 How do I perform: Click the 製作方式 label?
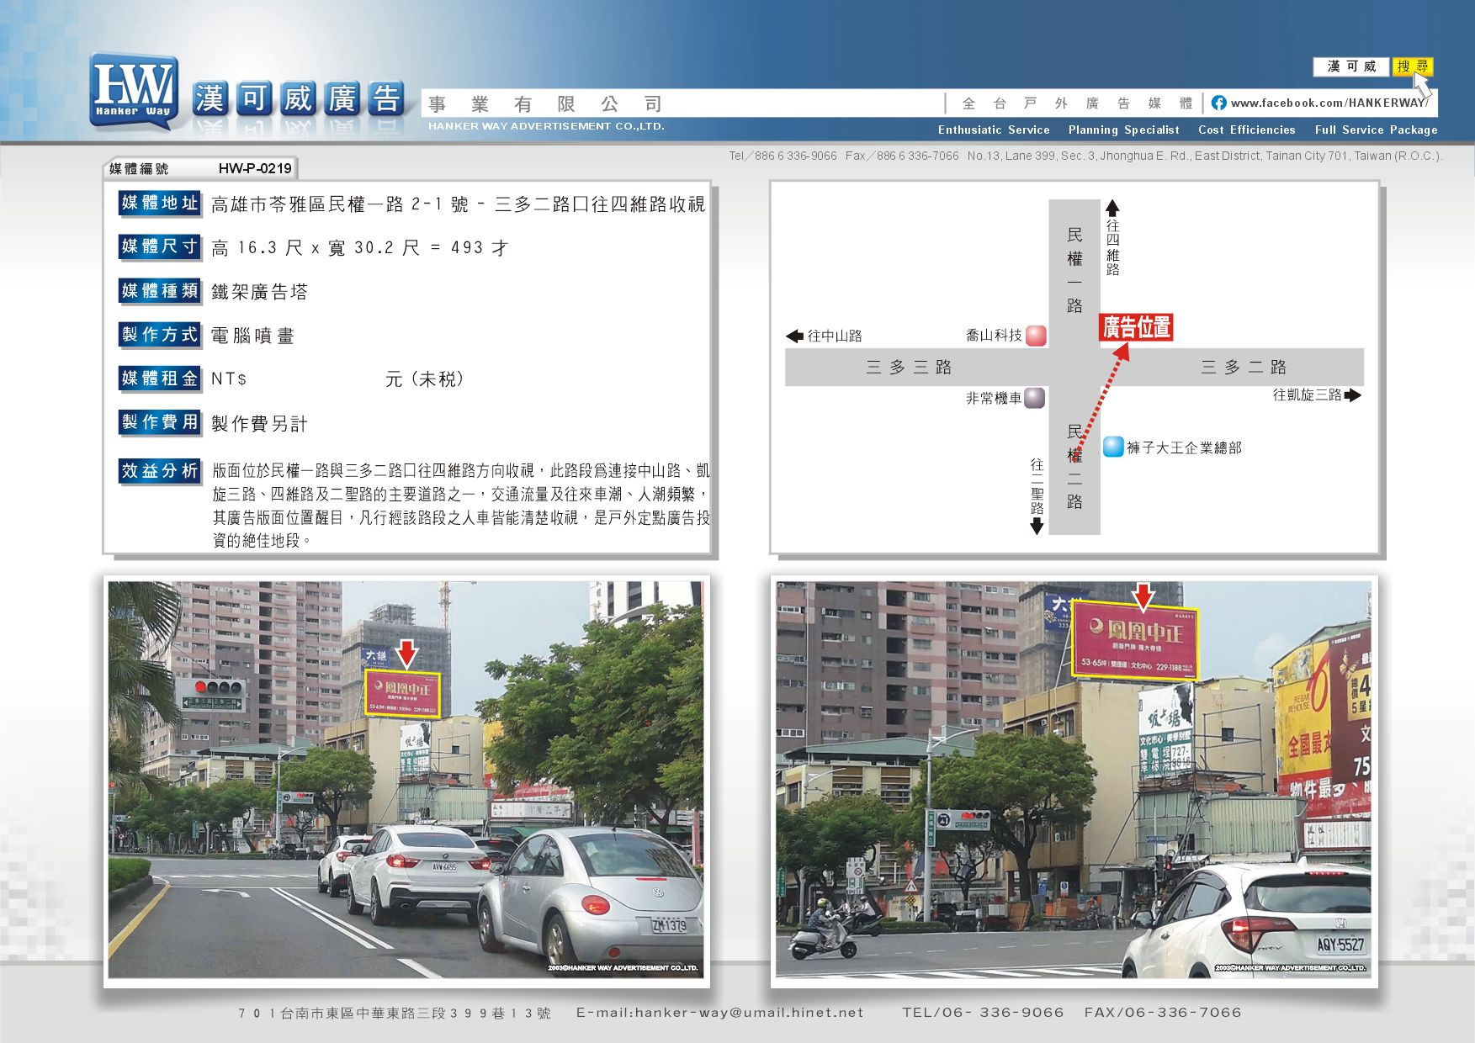coord(160,335)
